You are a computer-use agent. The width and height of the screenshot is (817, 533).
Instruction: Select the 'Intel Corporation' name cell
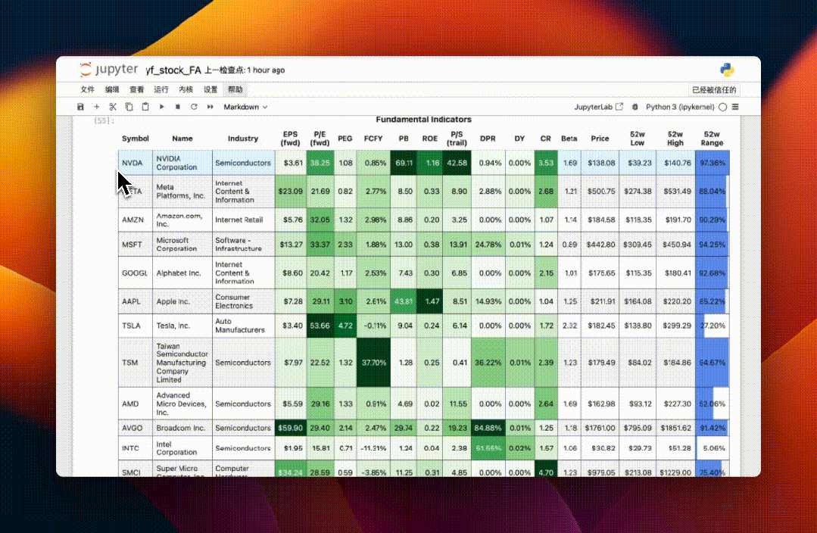(182, 448)
